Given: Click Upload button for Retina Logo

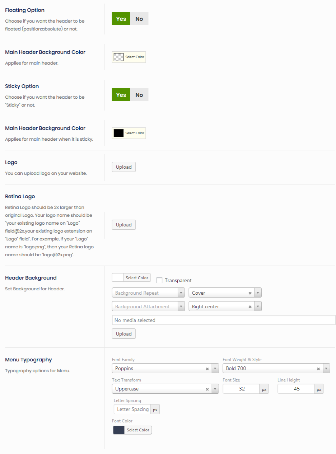Looking at the screenshot, I should click(x=124, y=225).
